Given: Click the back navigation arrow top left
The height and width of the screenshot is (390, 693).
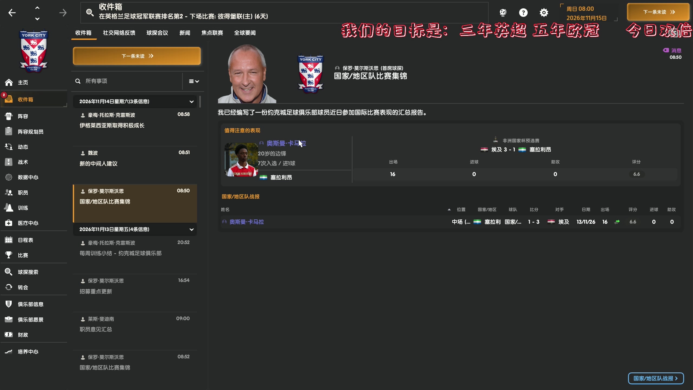Looking at the screenshot, I should point(12,12).
